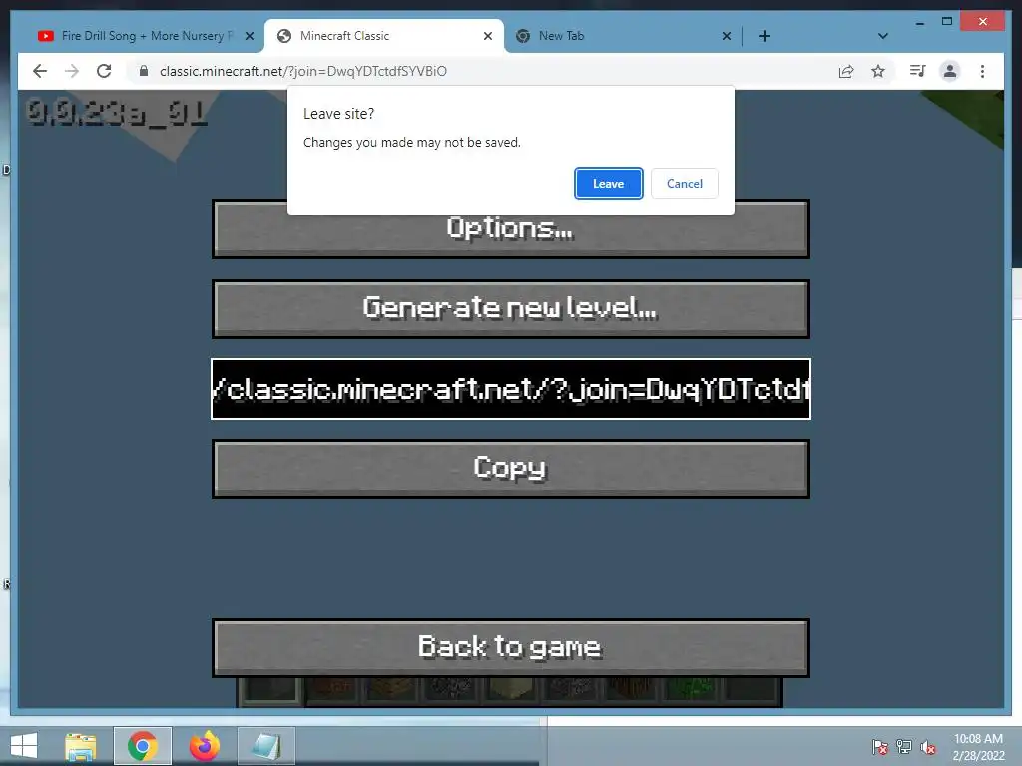Switch to the New Tab tab
Screen dimensions: 1022x766
point(621,36)
